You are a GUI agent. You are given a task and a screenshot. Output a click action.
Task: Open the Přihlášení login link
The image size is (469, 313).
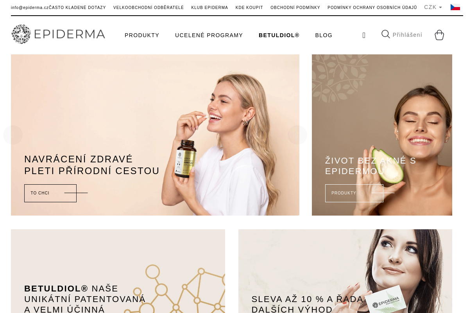(x=407, y=35)
